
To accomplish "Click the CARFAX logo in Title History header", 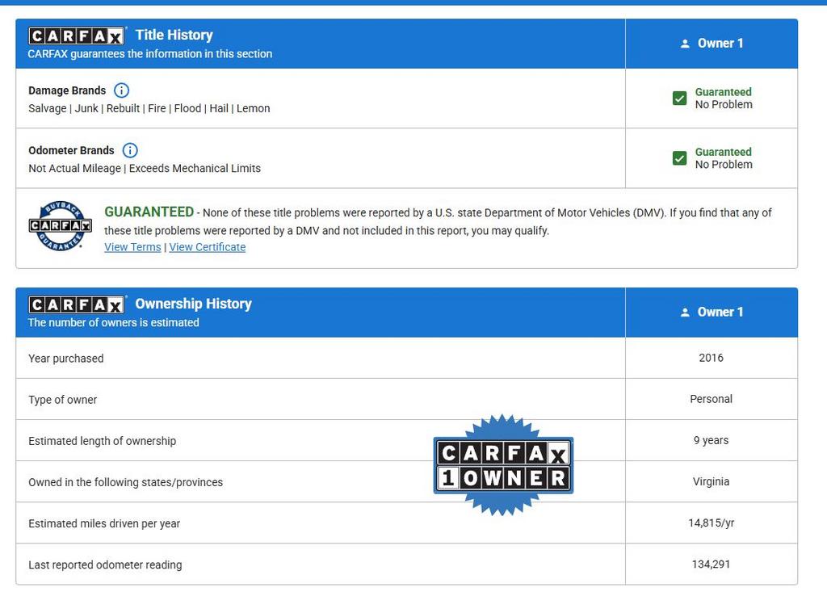I will click(76, 36).
